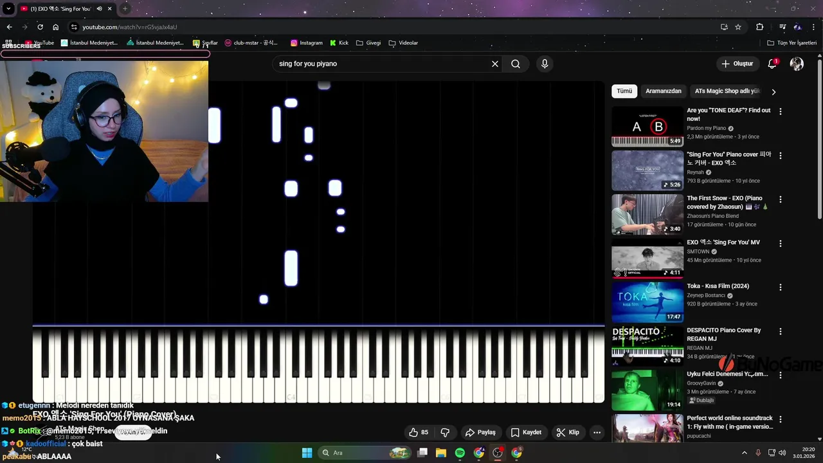This screenshot has width=823, height=463.
Task: Open the Pardon my Piano channel name
Action: pyautogui.click(x=706, y=128)
